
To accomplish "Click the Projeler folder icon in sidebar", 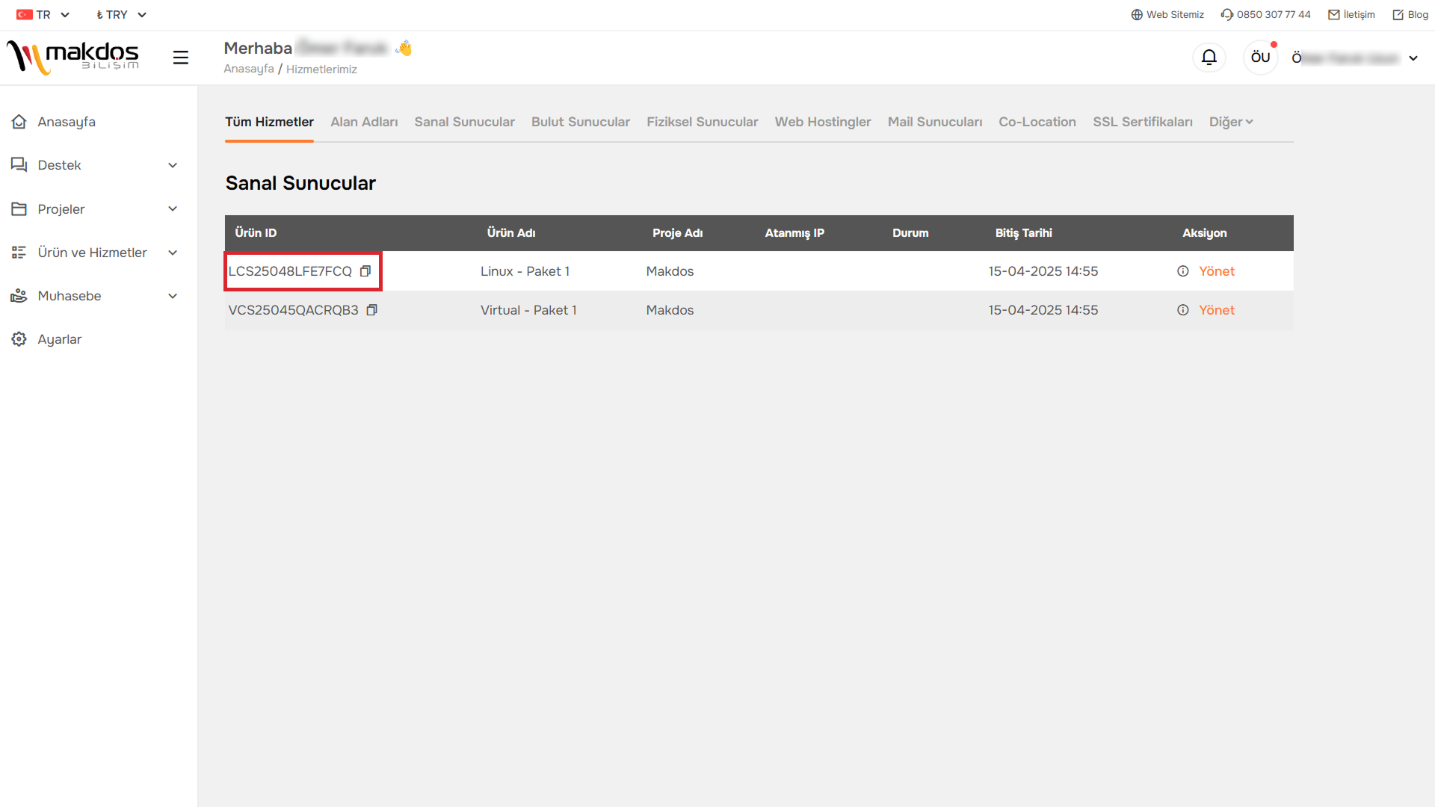I will coord(19,209).
